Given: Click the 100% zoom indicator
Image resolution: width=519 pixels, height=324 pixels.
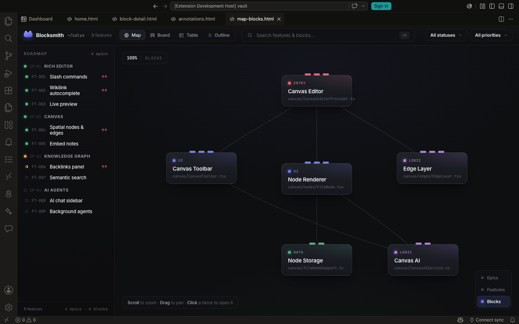Looking at the screenshot, I should click(132, 58).
